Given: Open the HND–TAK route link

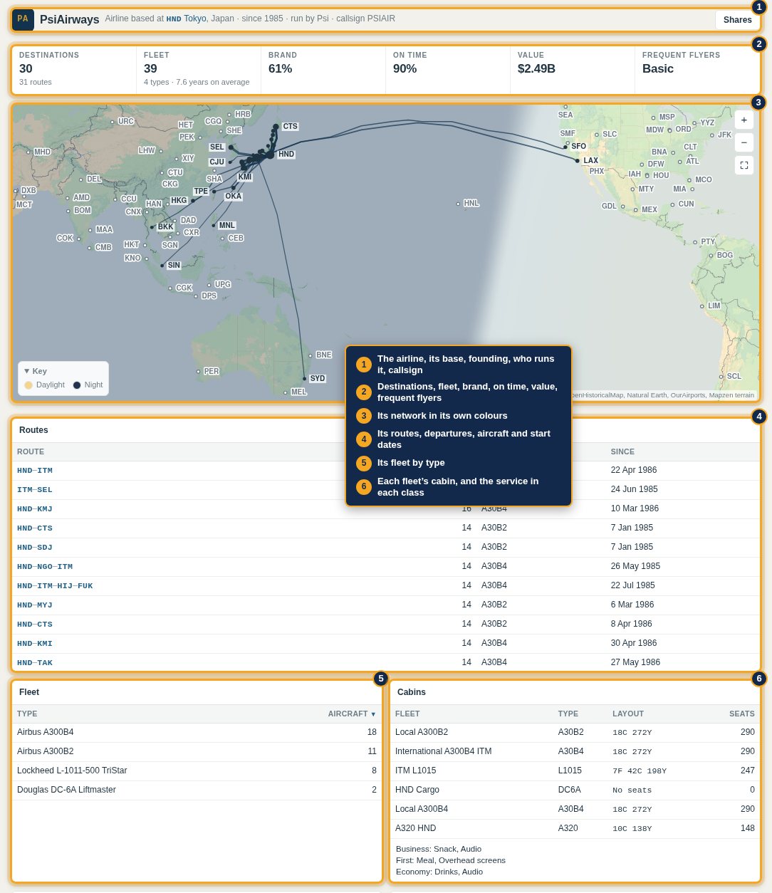Looking at the screenshot, I should tap(35, 663).
